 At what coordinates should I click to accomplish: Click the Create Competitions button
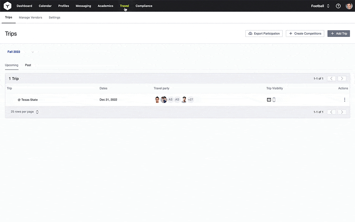click(305, 33)
